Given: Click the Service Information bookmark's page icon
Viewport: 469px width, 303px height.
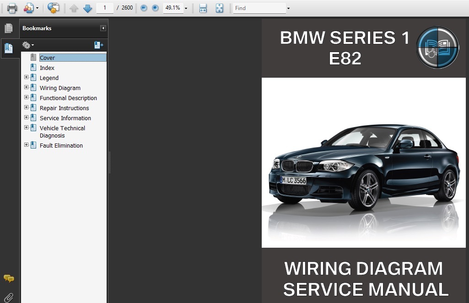Looking at the screenshot, I should [33, 118].
